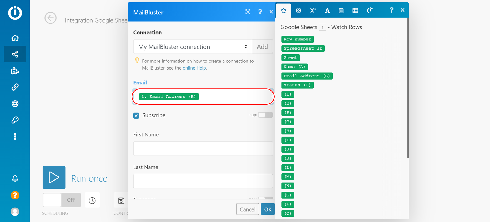The height and width of the screenshot is (222, 490).
Task: Open Scenarios share icon in sidebar
Action: (x=15, y=54)
